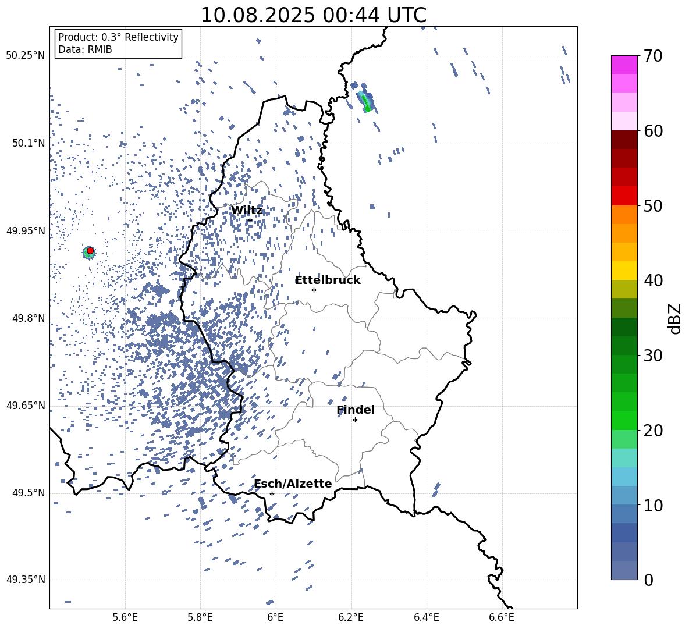Click the '49.8°N' latitude label
The width and height of the screenshot is (689, 629).
point(29,318)
